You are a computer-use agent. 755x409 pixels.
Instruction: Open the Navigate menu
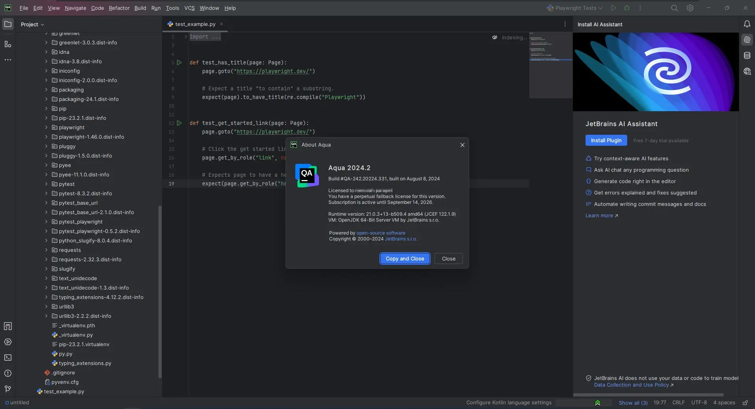[75, 8]
